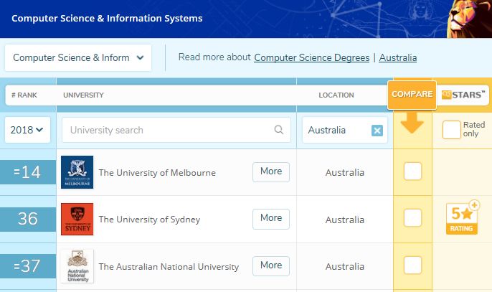Click The Australian National University name
This screenshot has height=292, width=492.
[169, 267]
